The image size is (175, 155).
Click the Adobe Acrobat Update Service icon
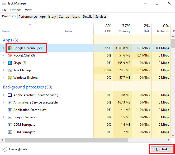10,95
